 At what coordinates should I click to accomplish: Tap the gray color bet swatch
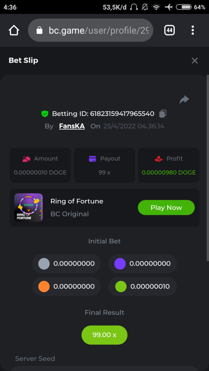[44, 264]
